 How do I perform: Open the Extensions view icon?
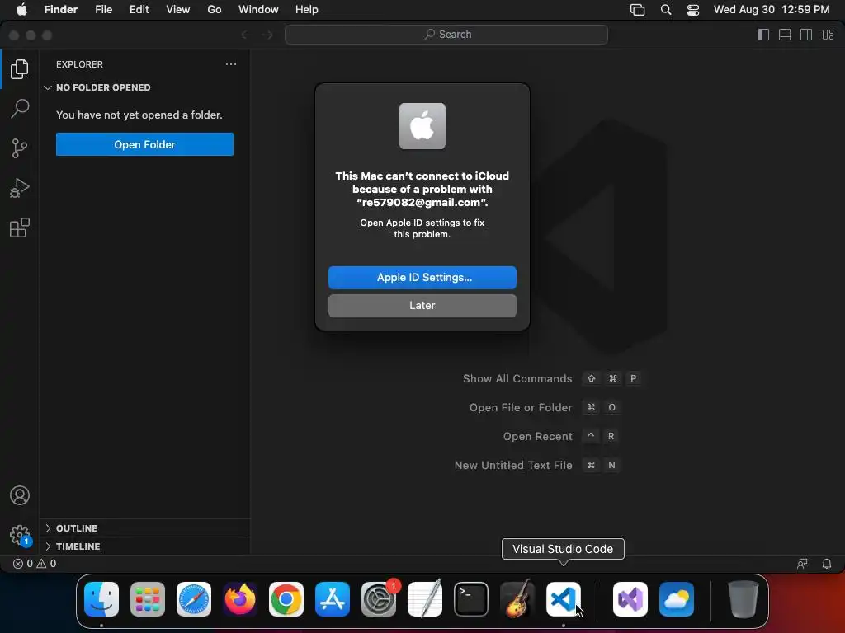(x=20, y=227)
